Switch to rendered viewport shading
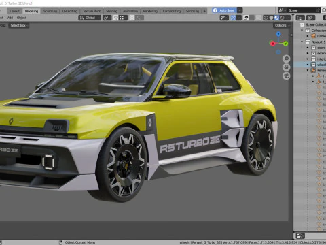Viewport: 326px width, 245px height. pos(282,18)
